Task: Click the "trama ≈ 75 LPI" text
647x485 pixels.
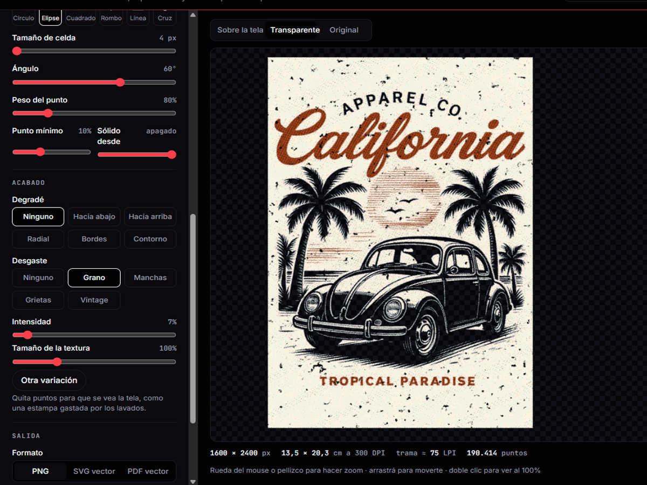Action: [x=426, y=453]
